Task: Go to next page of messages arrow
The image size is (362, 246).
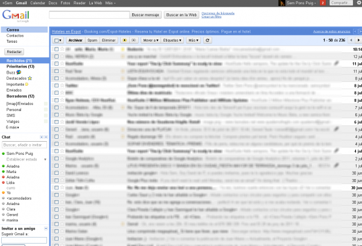Action: (358, 40)
